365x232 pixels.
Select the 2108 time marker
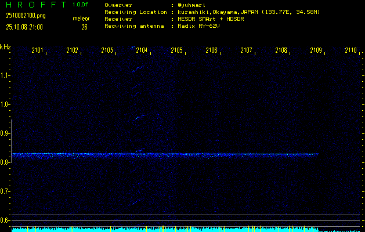point(281,50)
